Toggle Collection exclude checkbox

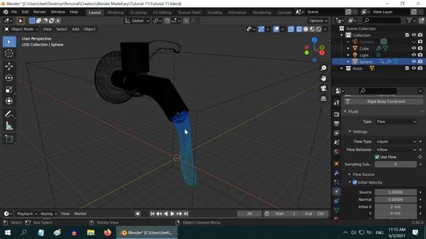pos(407,35)
